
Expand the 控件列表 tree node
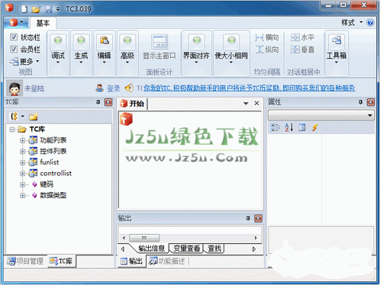click(23, 152)
